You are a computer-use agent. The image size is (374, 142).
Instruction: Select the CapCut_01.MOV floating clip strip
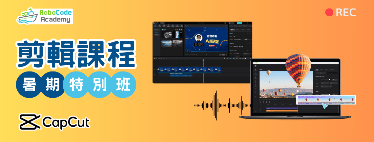pyautogui.click(x=326, y=100)
